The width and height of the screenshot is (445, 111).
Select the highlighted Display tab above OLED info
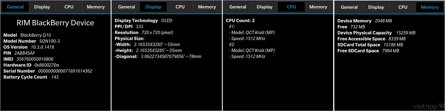pyautogui.click(x=153, y=7)
